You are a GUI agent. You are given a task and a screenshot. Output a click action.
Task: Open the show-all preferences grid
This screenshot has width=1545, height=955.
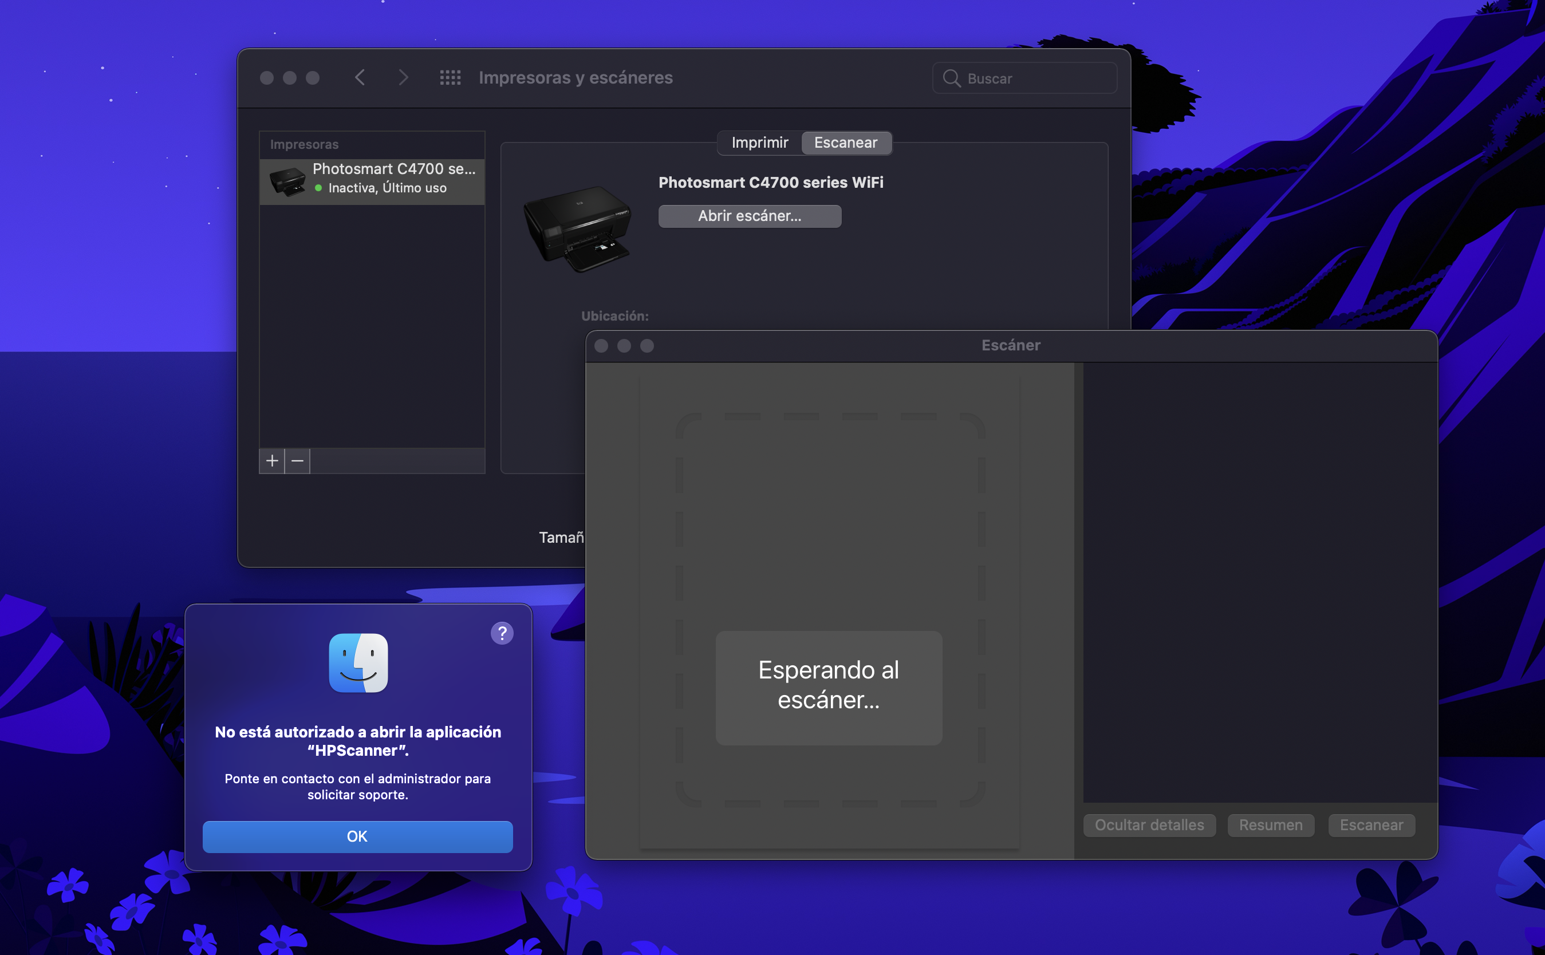pyautogui.click(x=450, y=78)
